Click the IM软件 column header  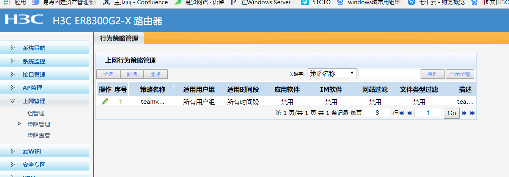pyautogui.click(x=331, y=89)
